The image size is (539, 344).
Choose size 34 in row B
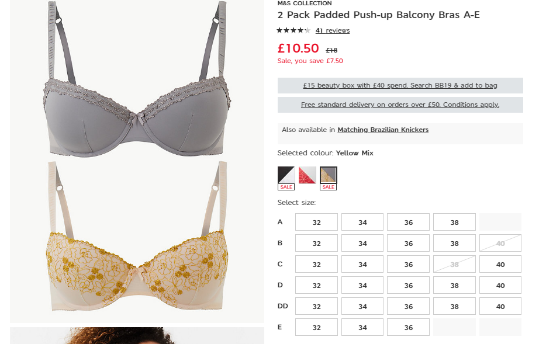click(362, 243)
